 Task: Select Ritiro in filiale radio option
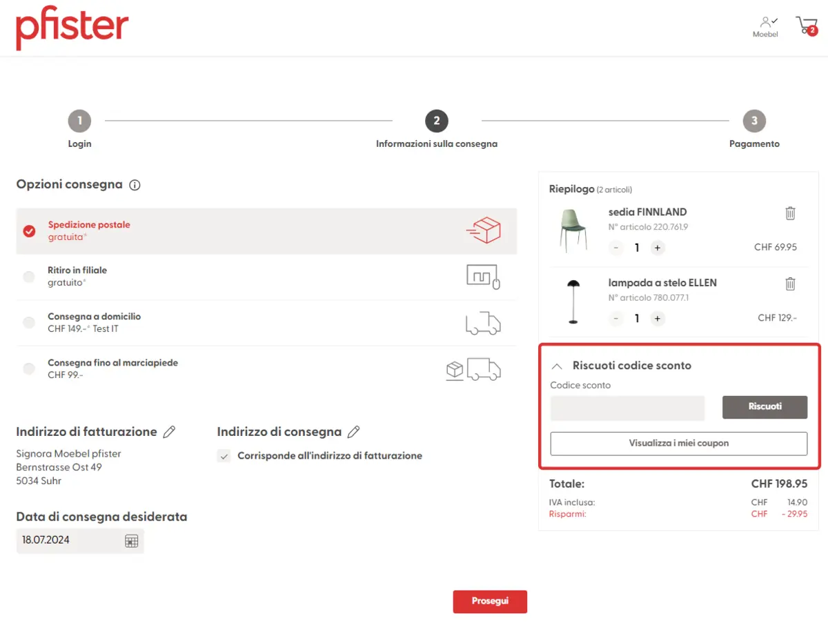coord(29,277)
